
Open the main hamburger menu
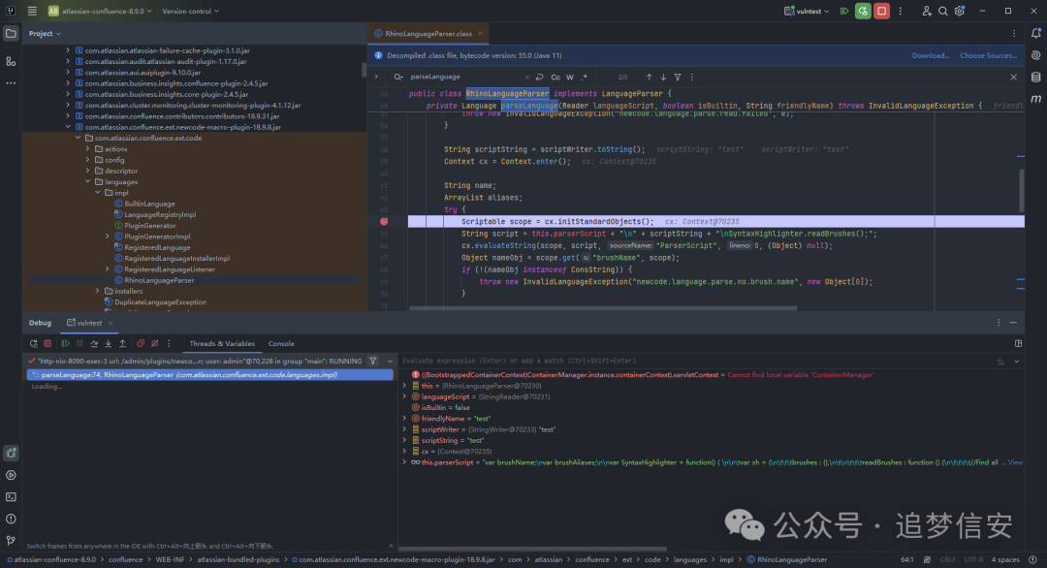(x=32, y=11)
